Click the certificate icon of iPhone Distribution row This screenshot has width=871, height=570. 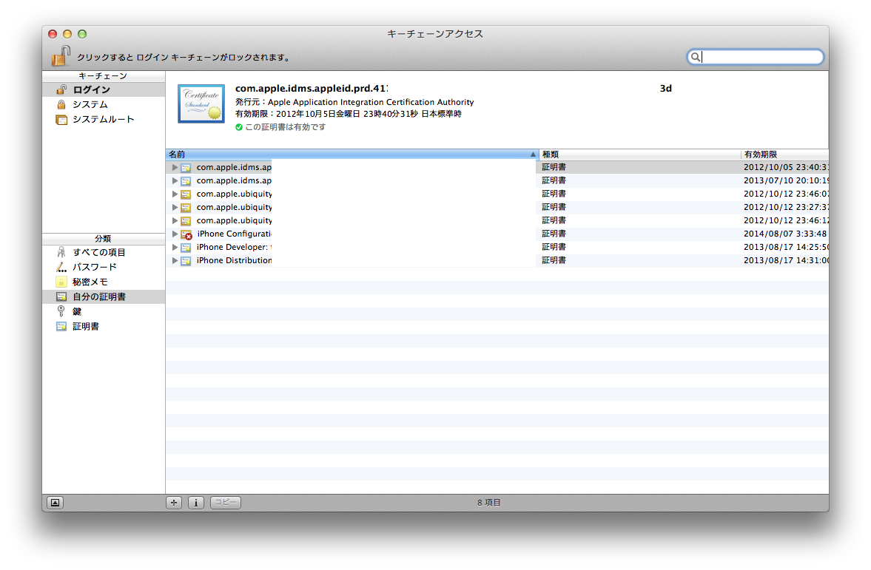tap(186, 261)
